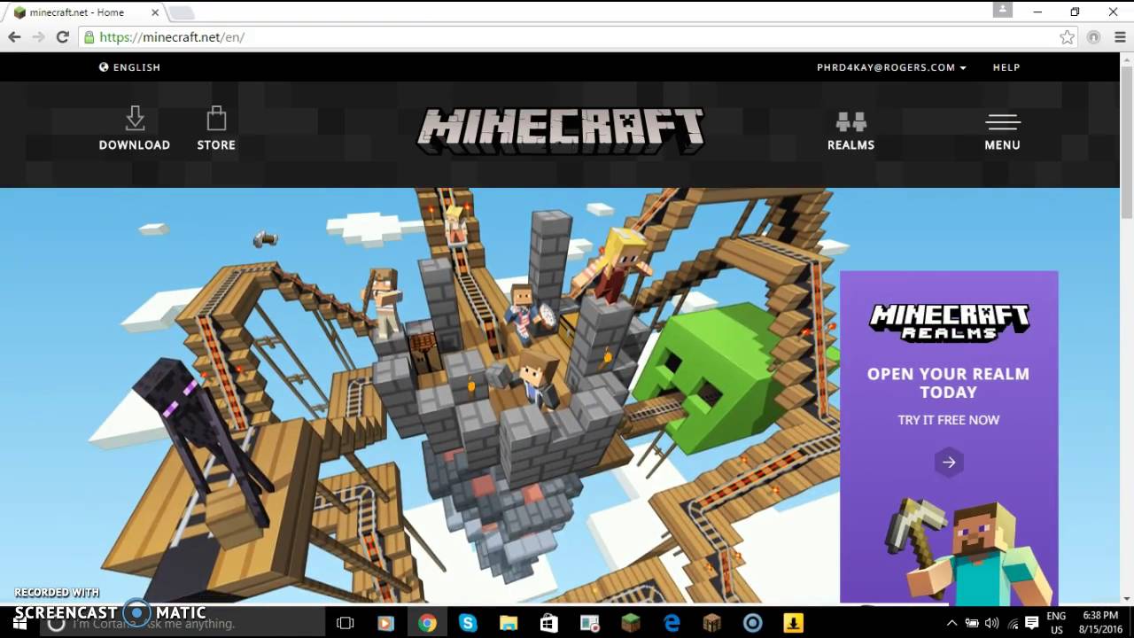This screenshot has height=638, width=1134.
Task: Open the yellow download-arrow taskbar icon
Action: [x=794, y=623]
